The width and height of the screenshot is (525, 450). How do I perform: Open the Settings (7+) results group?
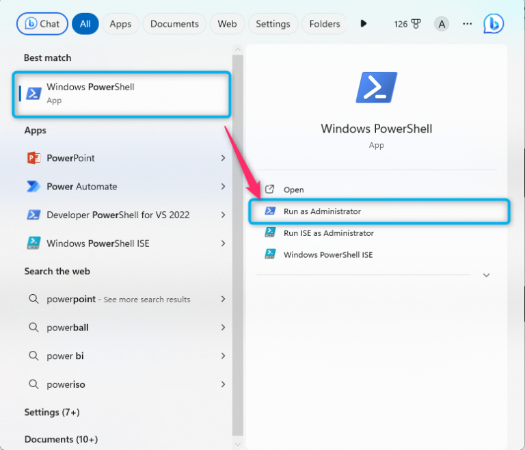click(x=52, y=412)
